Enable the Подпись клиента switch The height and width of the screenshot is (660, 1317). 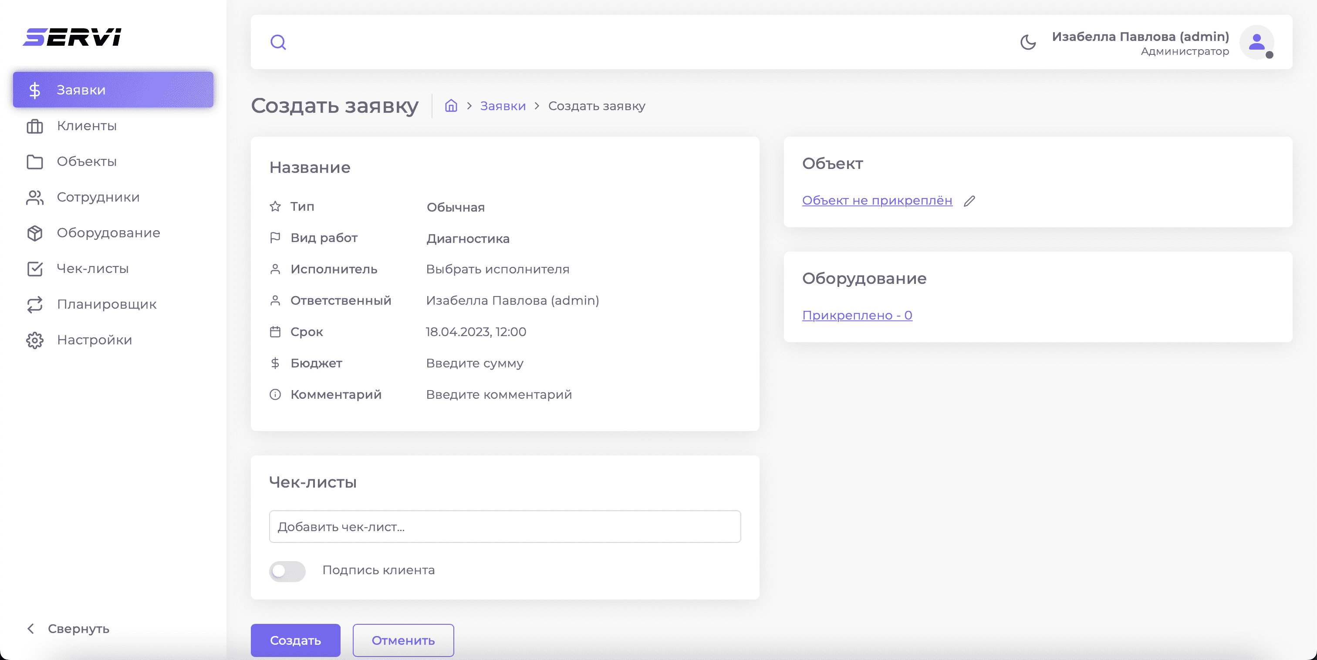287,571
